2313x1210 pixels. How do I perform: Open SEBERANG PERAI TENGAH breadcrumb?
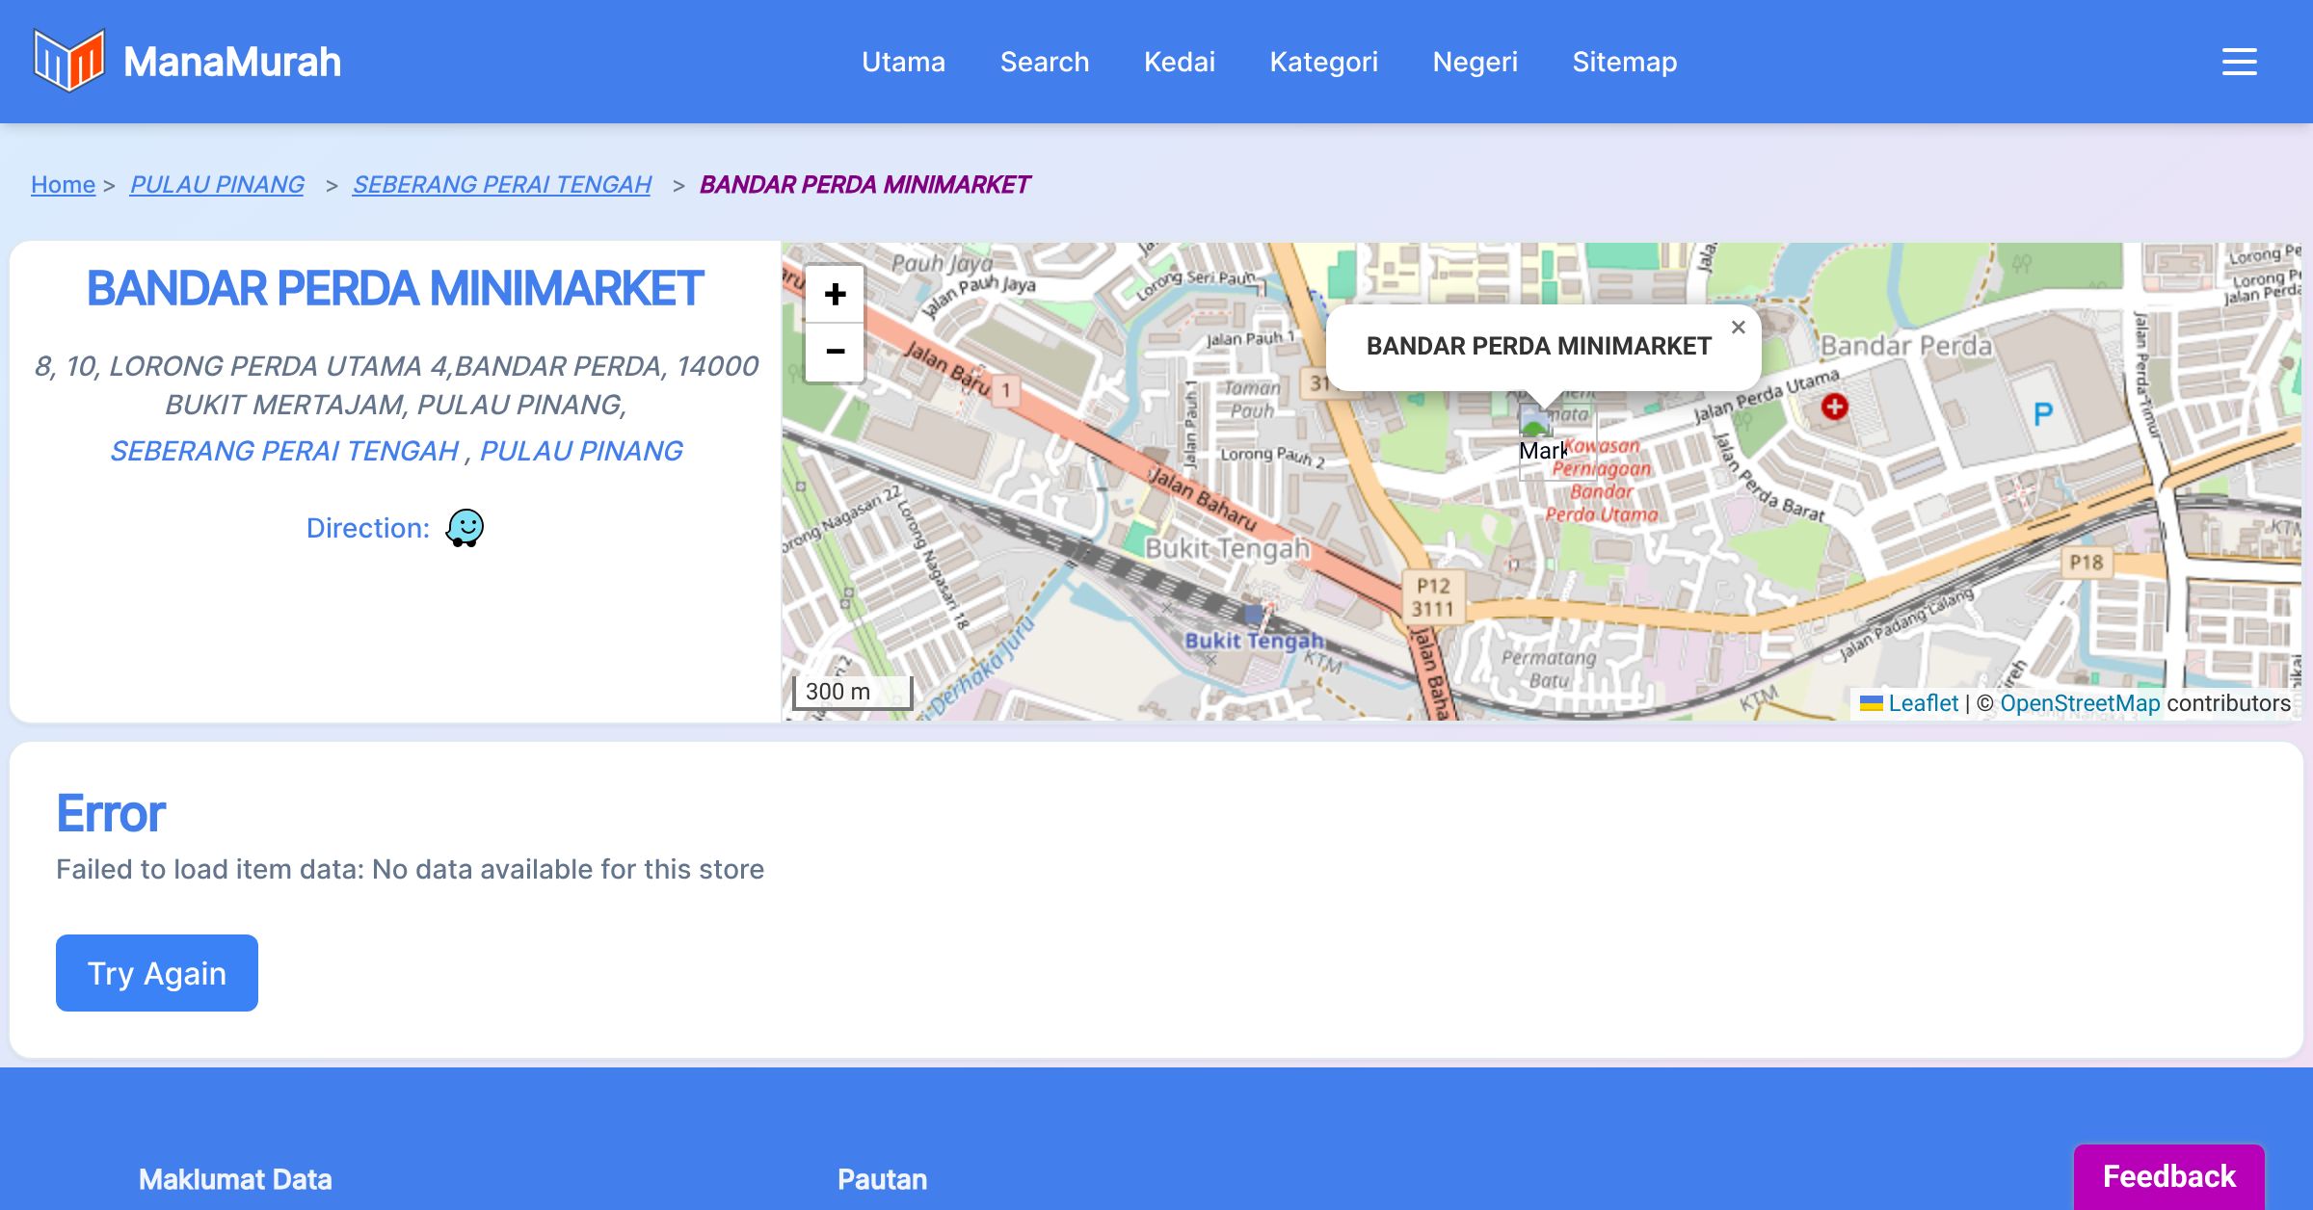pos(501,184)
